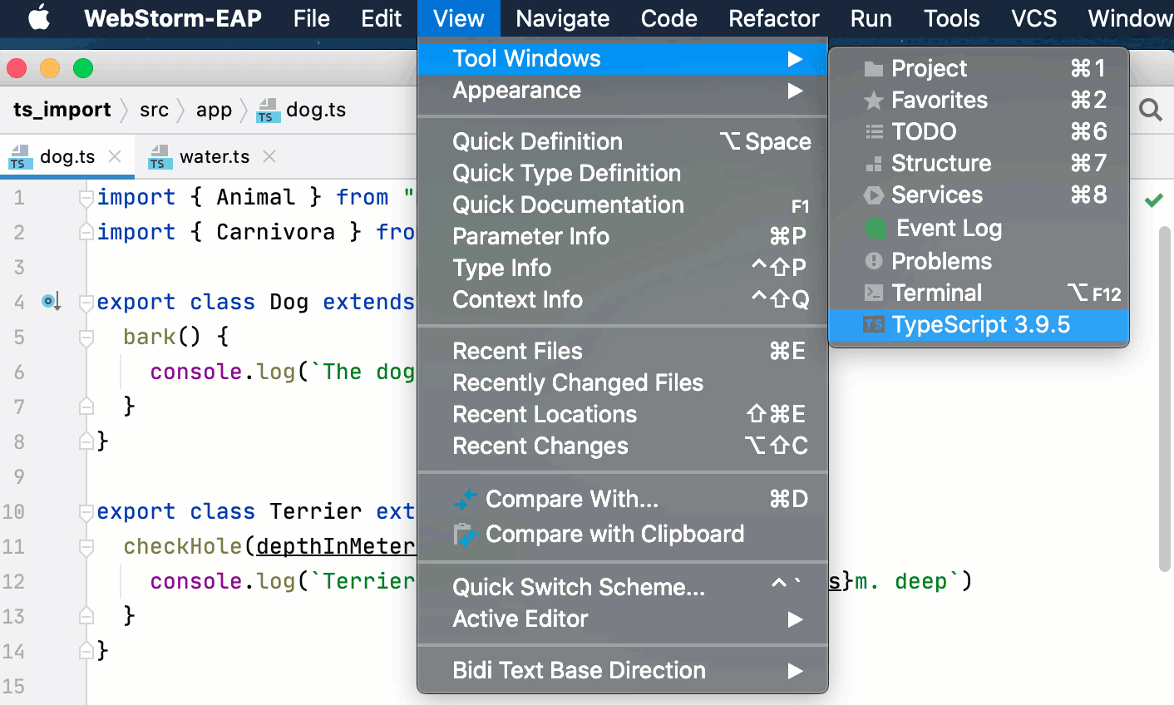This screenshot has width=1174, height=705.
Task: Switch to the water.ts editor tab
Action: click(x=215, y=157)
